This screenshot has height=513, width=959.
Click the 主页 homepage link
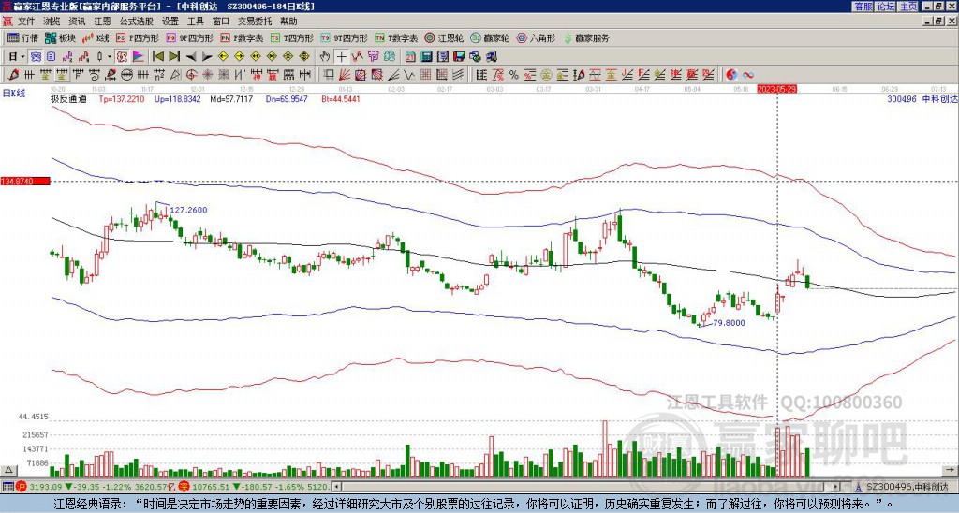click(x=907, y=7)
